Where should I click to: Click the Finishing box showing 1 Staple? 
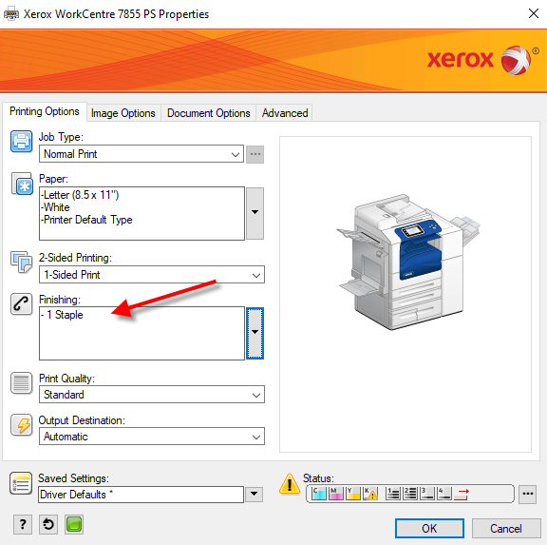141,333
